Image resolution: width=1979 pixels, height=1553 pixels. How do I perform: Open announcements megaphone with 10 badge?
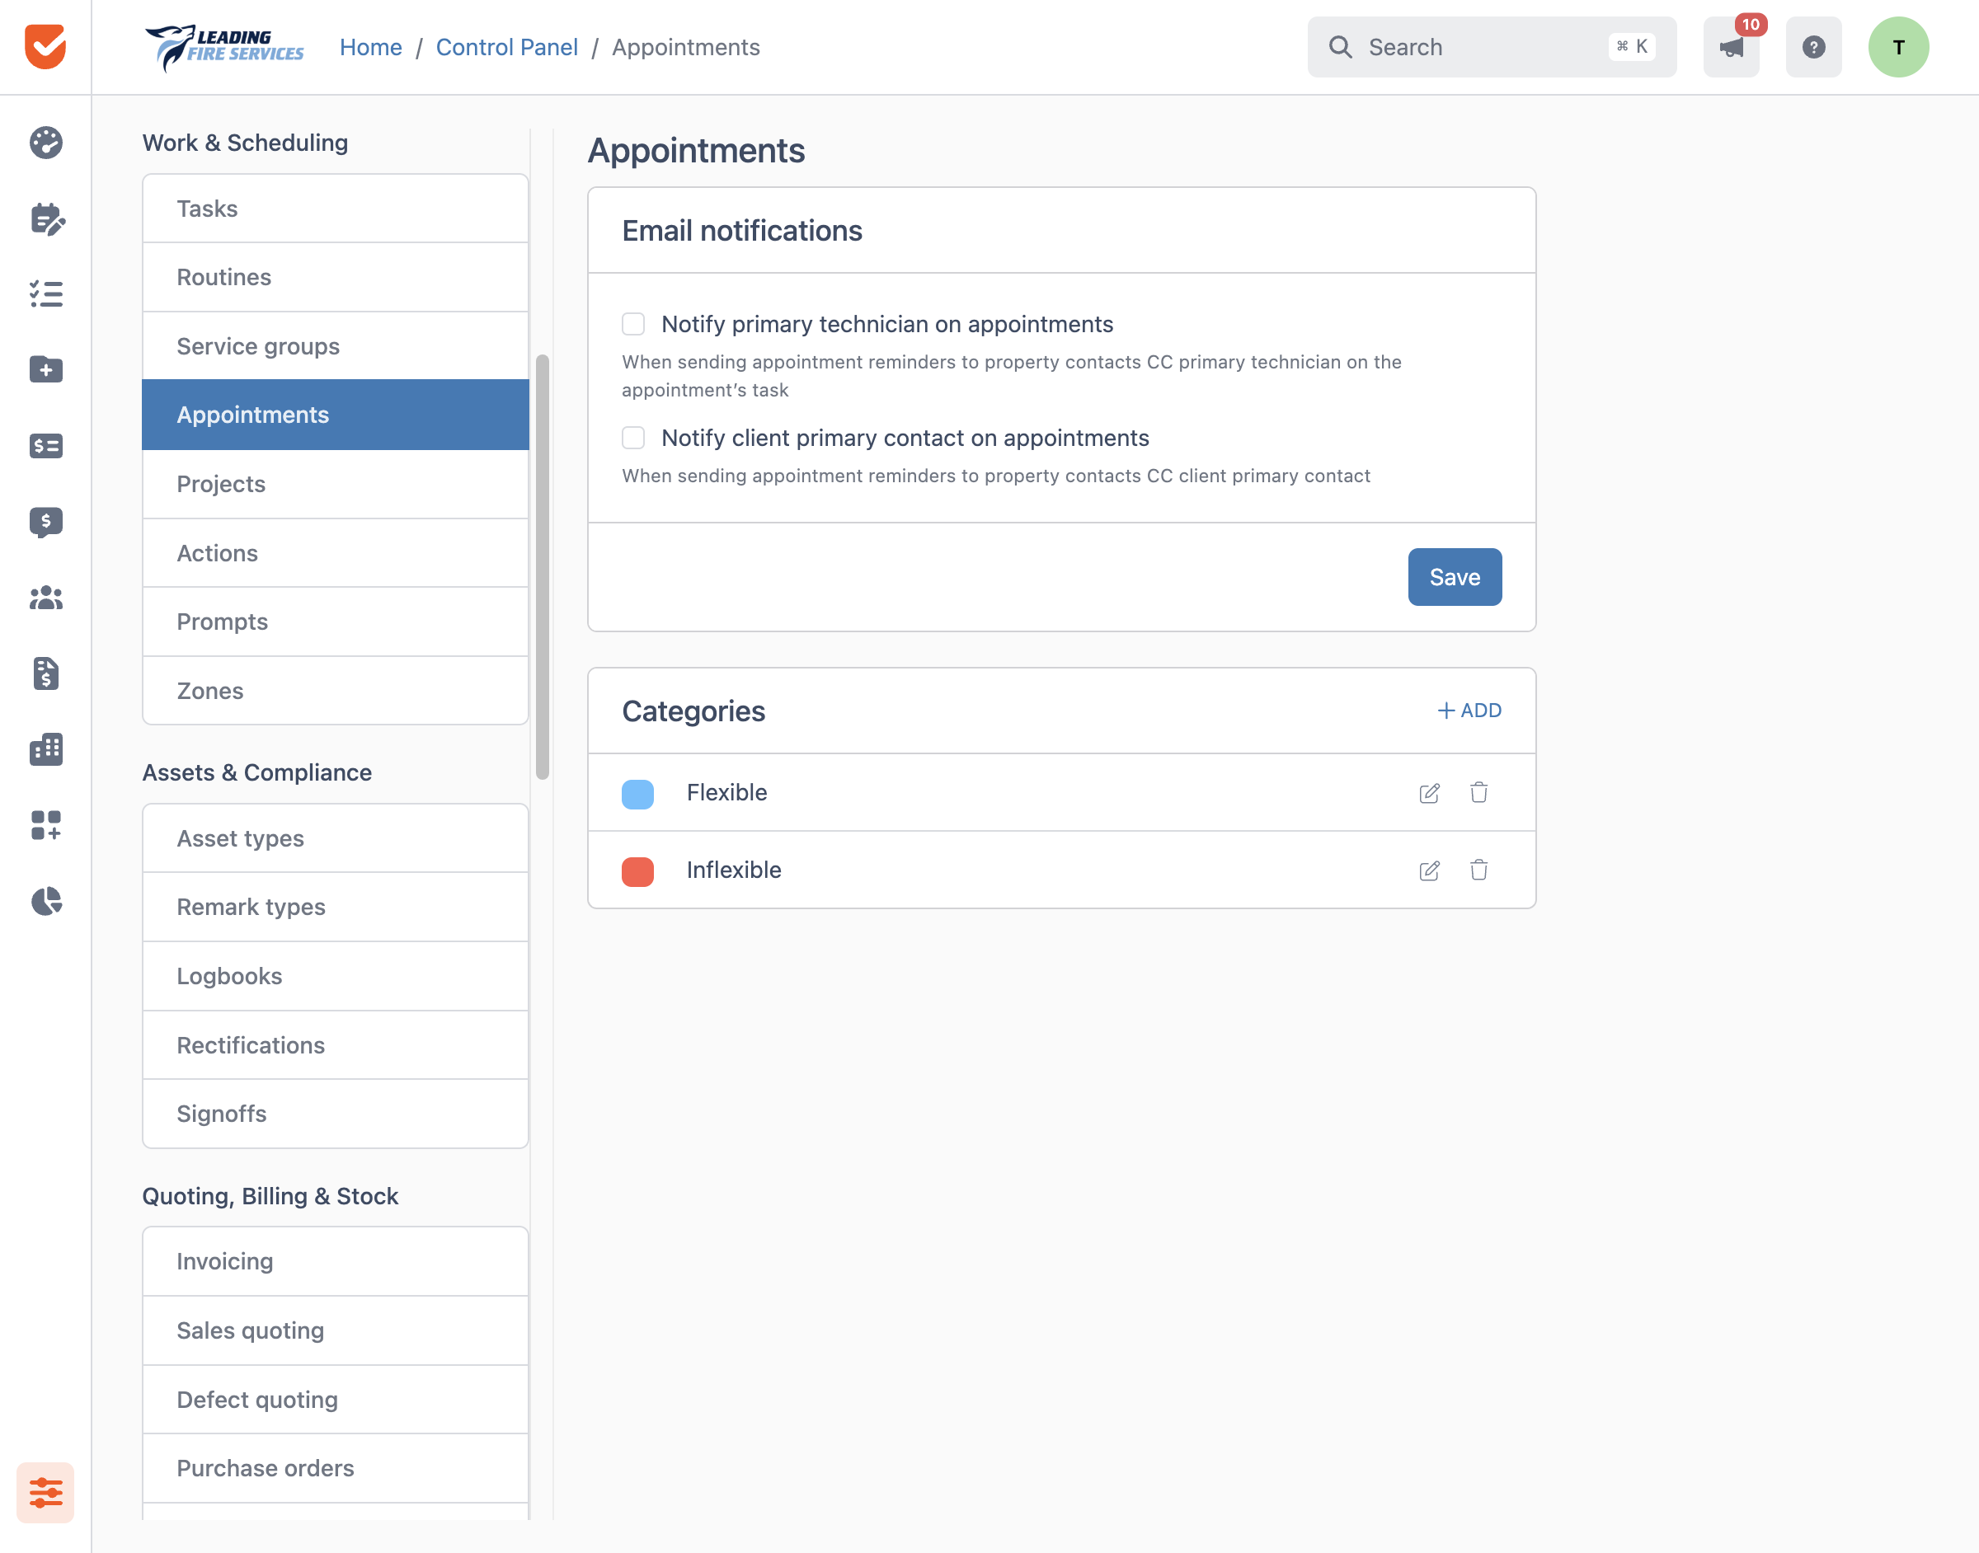1732,46
